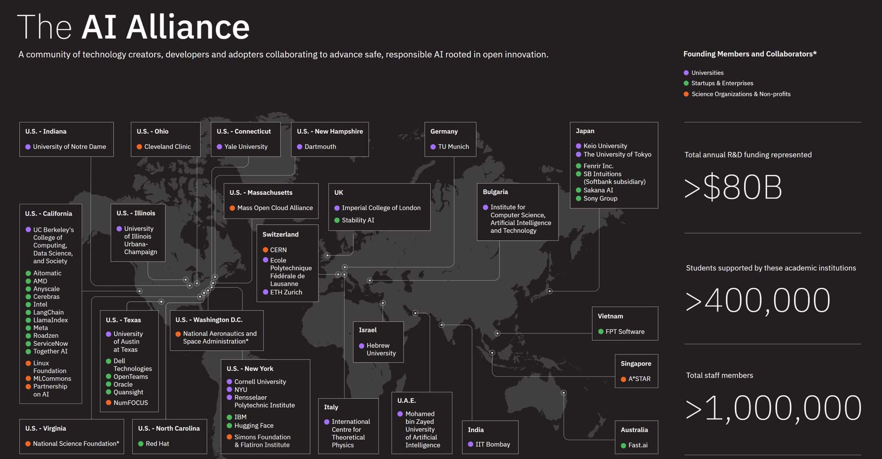Click the Imperial College of London entry
The height and width of the screenshot is (459, 882).
[x=381, y=208]
